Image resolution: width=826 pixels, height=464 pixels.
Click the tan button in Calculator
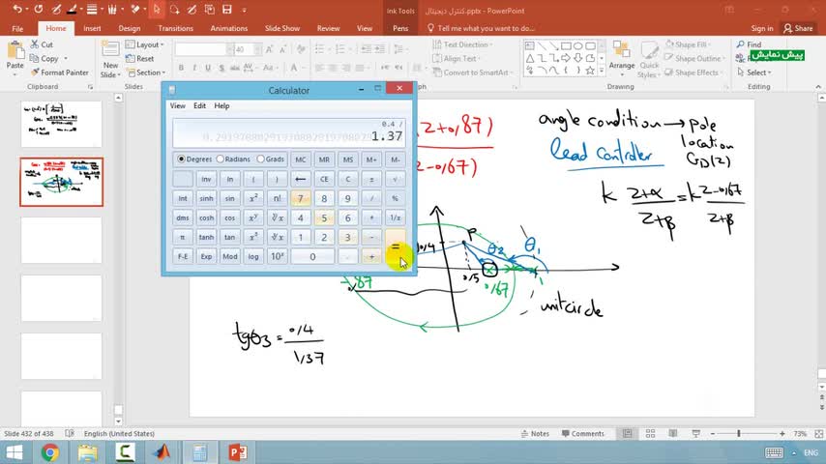(x=229, y=237)
